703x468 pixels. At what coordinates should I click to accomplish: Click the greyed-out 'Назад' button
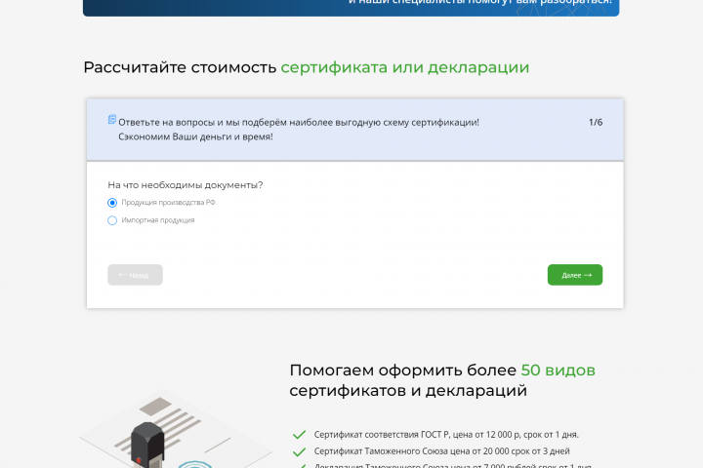tap(135, 275)
